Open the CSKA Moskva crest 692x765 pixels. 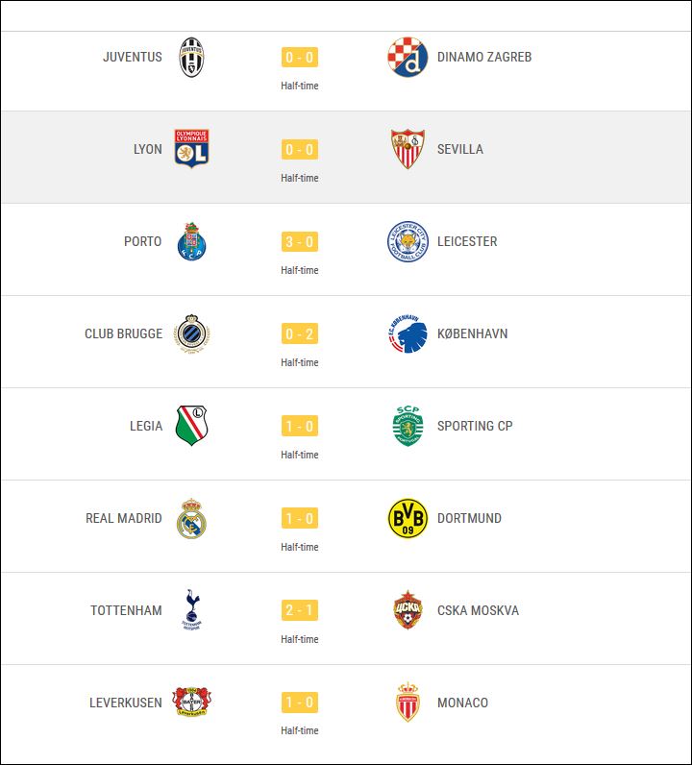coord(407,610)
